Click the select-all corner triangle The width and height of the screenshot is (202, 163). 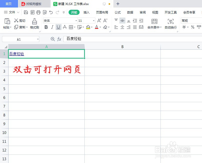(x=6, y=47)
